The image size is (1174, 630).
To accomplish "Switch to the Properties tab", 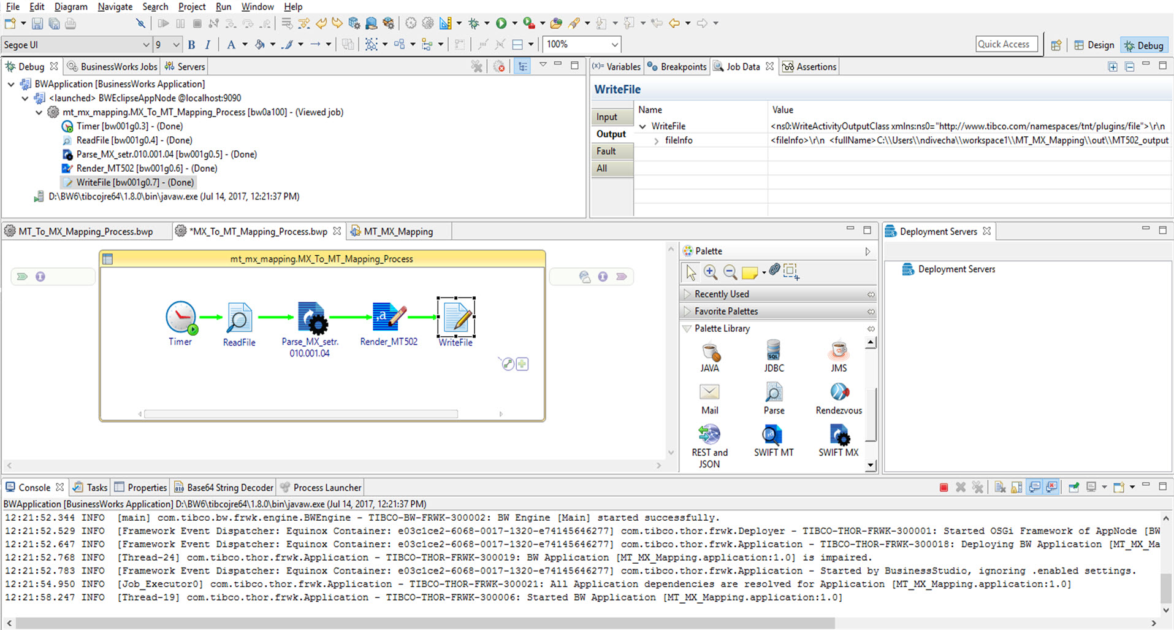I will (x=141, y=488).
